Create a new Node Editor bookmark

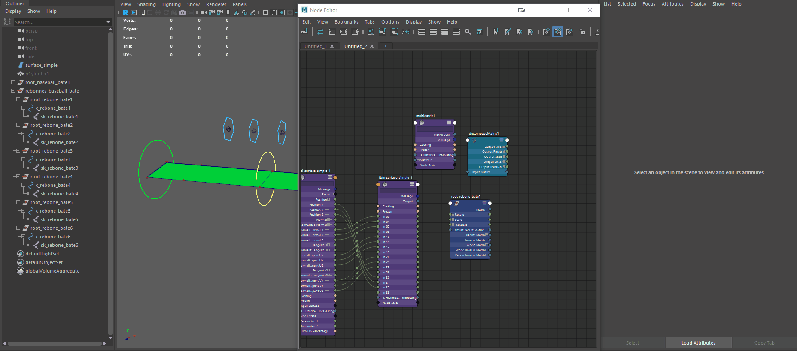pyautogui.click(x=496, y=32)
